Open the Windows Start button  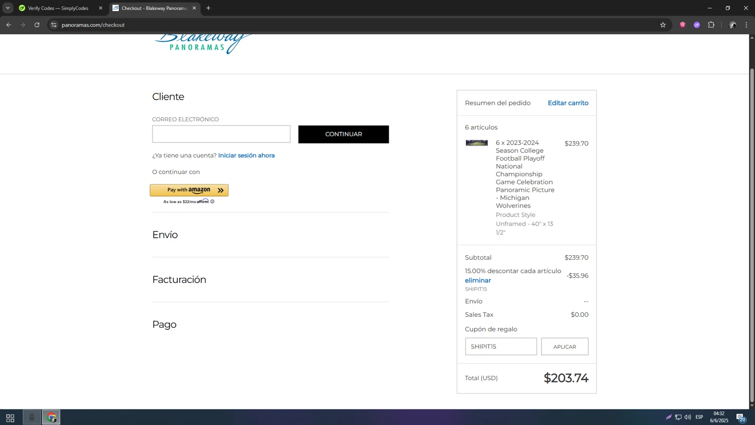point(10,417)
